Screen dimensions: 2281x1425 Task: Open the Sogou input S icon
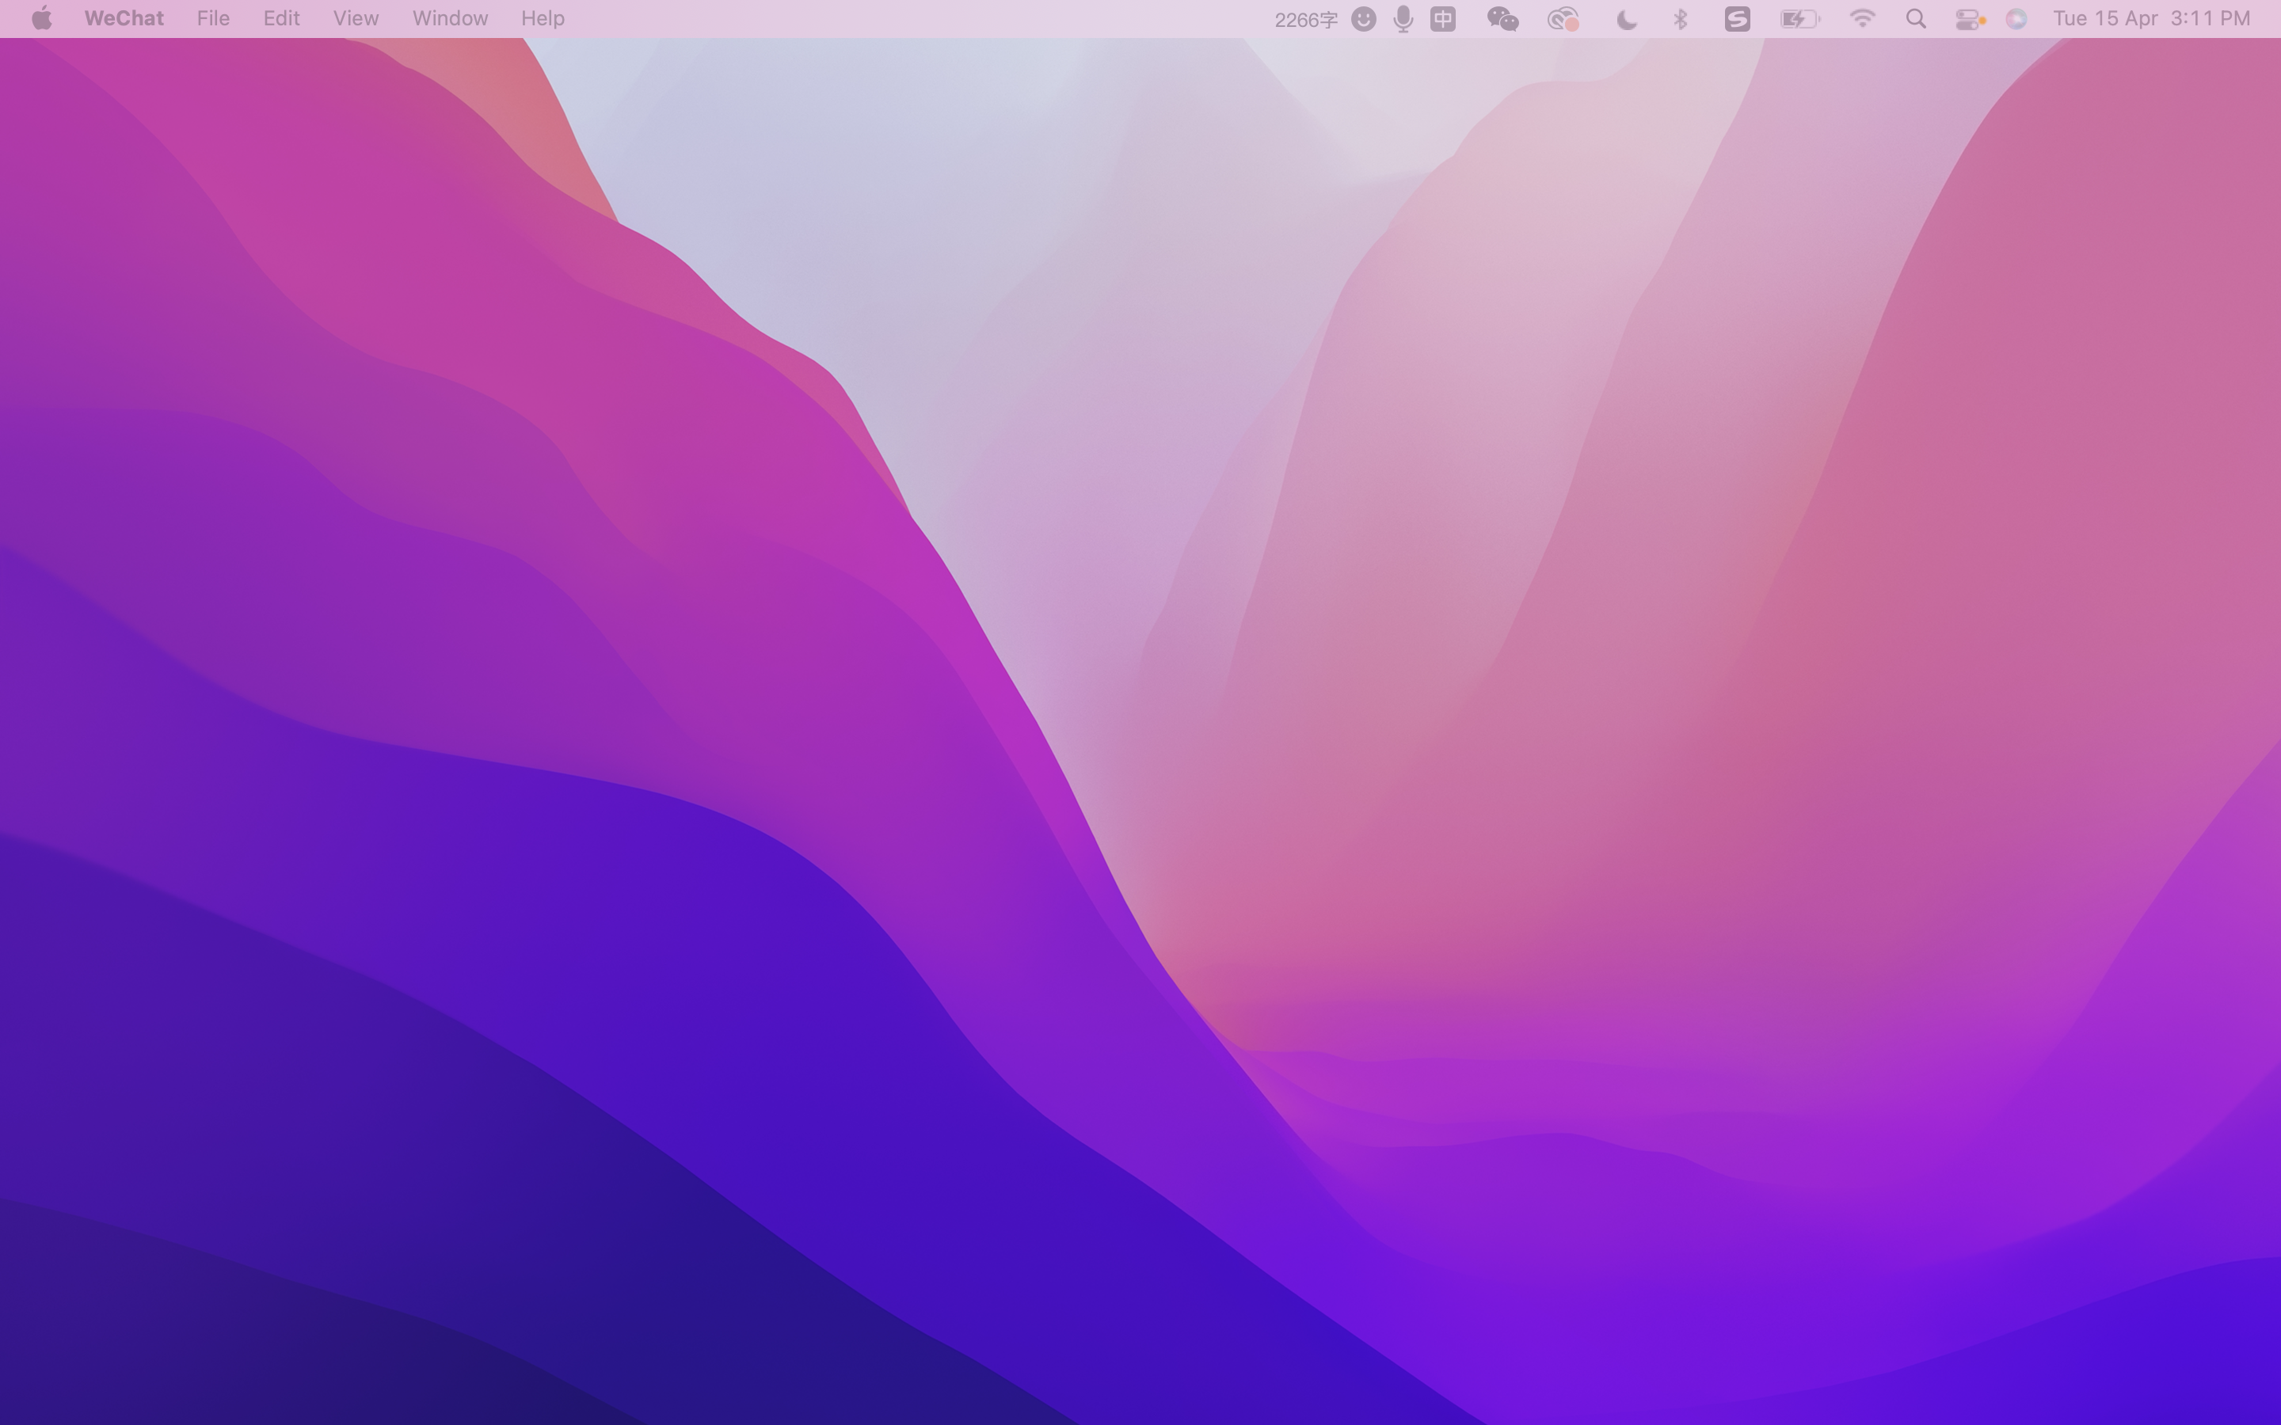pyautogui.click(x=1737, y=19)
